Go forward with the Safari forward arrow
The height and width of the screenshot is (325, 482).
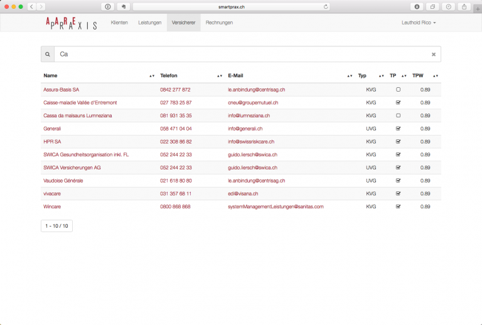41,7
